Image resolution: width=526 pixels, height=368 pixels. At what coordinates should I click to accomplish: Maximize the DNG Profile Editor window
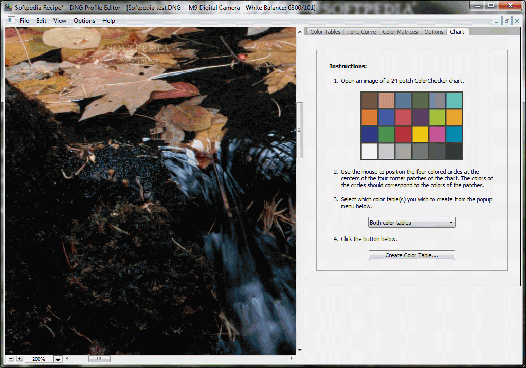tap(491, 6)
